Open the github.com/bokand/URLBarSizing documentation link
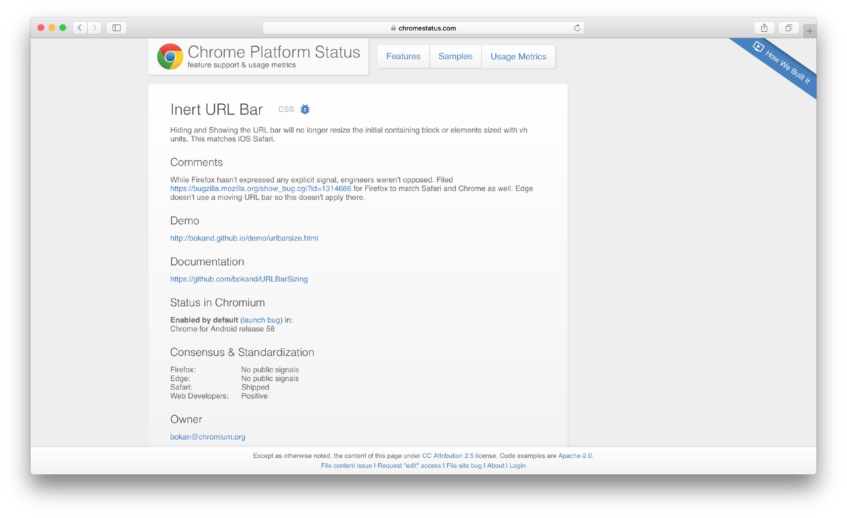847x518 pixels. (239, 279)
